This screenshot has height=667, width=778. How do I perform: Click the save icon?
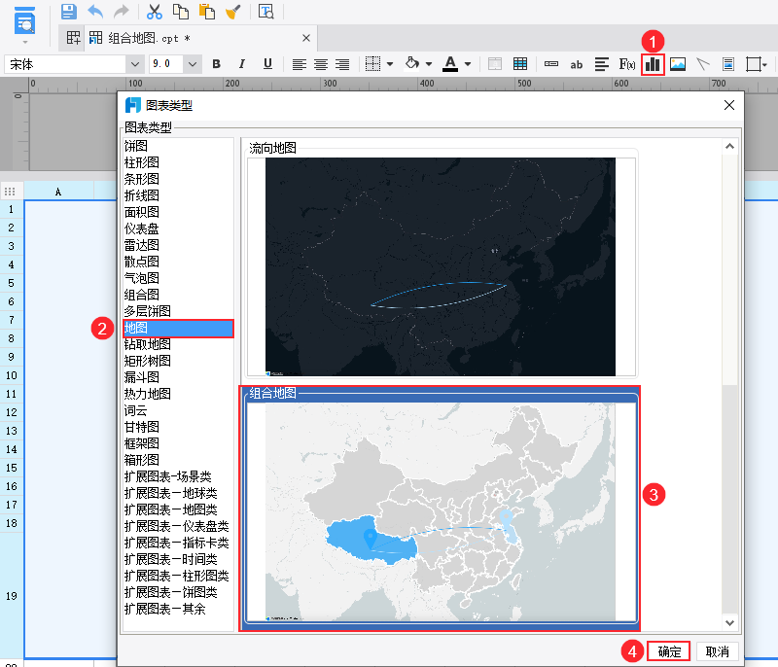[x=69, y=11]
